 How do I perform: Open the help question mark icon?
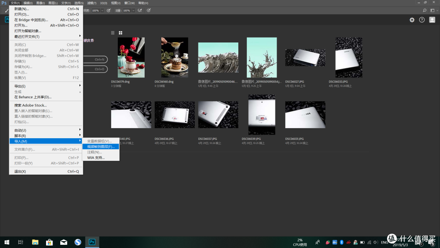[422, 20]
